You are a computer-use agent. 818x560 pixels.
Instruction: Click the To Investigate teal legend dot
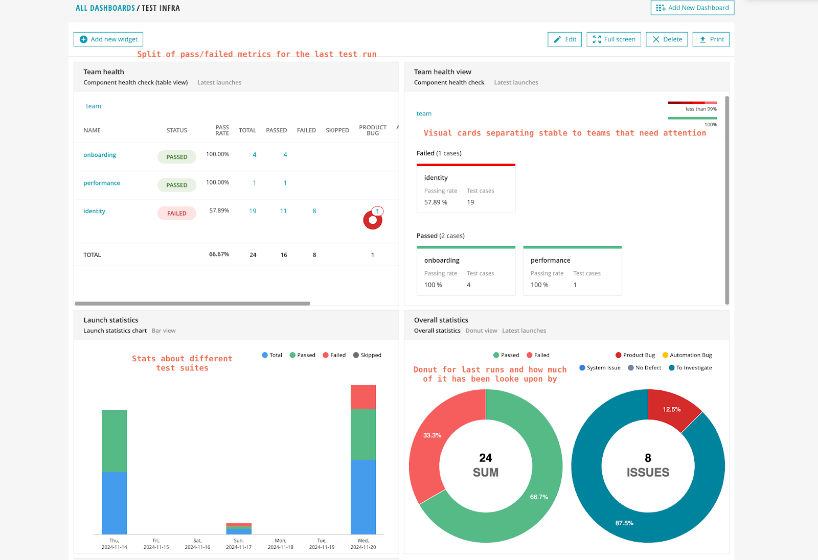[672, 367]
